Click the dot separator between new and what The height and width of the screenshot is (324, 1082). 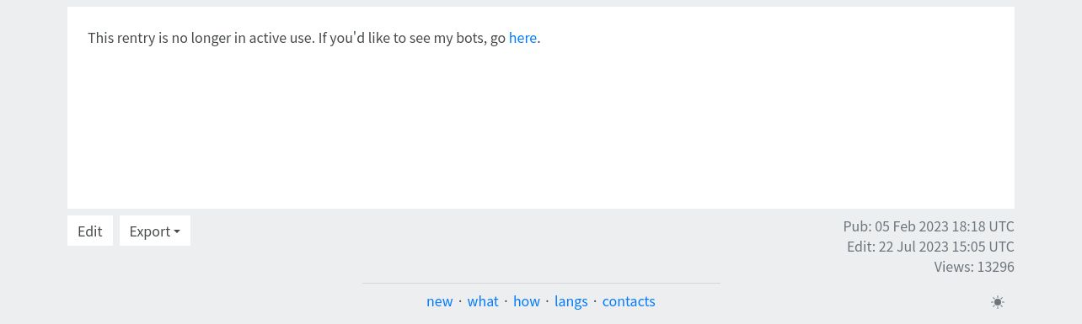click(x=460, y=301)
